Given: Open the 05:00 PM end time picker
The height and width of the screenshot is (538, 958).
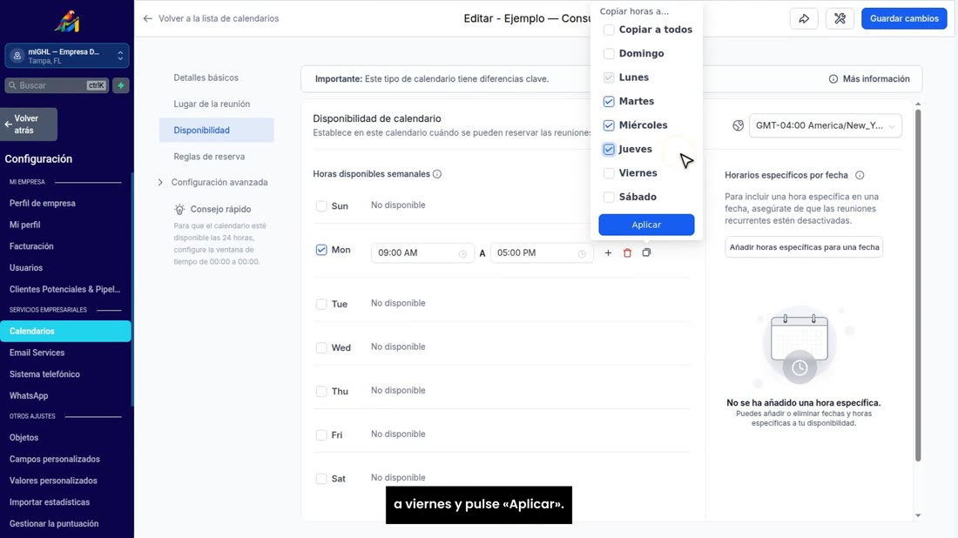Looking at the screenshot, I should tap(542, 252).
